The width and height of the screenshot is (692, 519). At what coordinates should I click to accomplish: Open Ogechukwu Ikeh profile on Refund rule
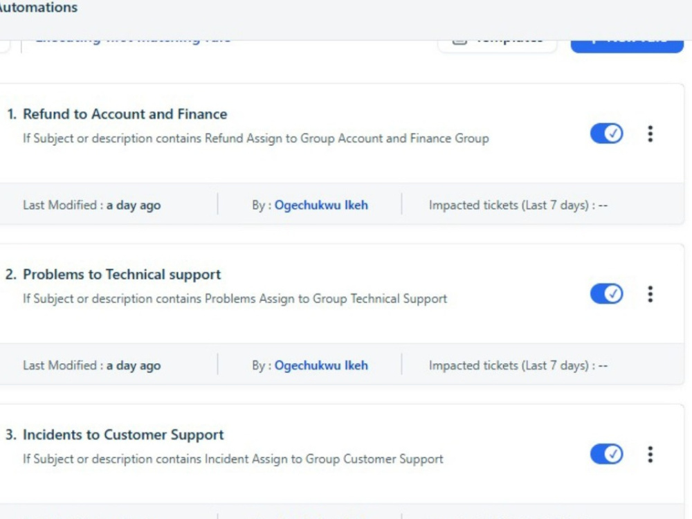pyautogui.click(x=321, y=206)
